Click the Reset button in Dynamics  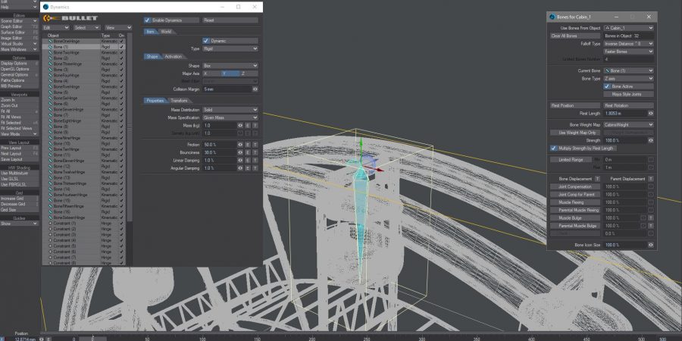(x=211, y=20)
